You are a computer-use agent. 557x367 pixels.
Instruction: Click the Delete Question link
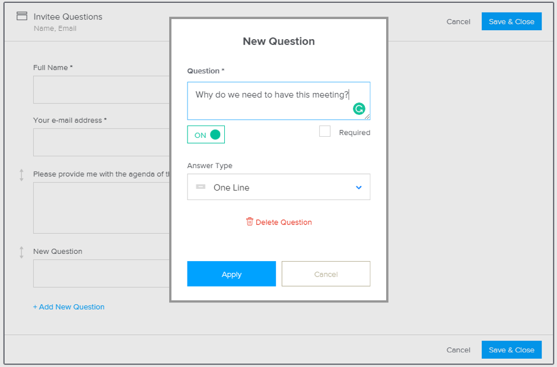pyautogui.click(x=283, y=221)
